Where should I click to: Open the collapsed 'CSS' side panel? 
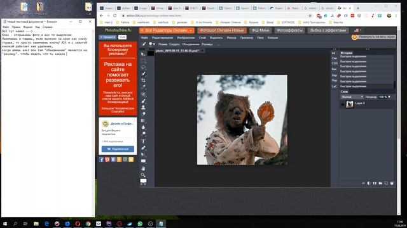coord(335,63)
